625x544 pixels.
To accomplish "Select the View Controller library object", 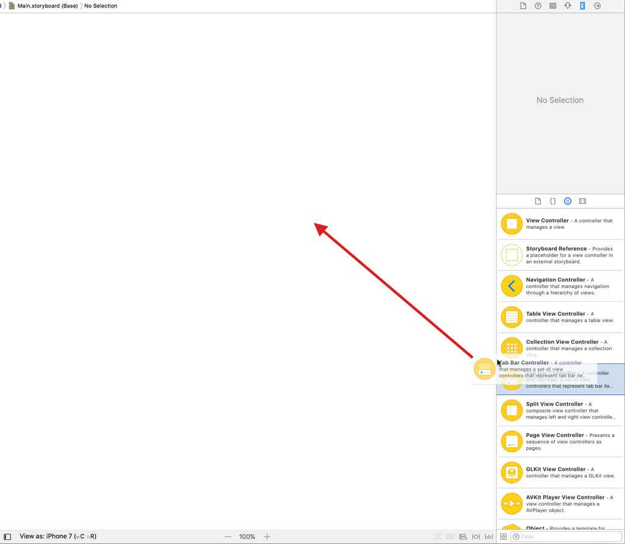I will [x=560, y=224].
